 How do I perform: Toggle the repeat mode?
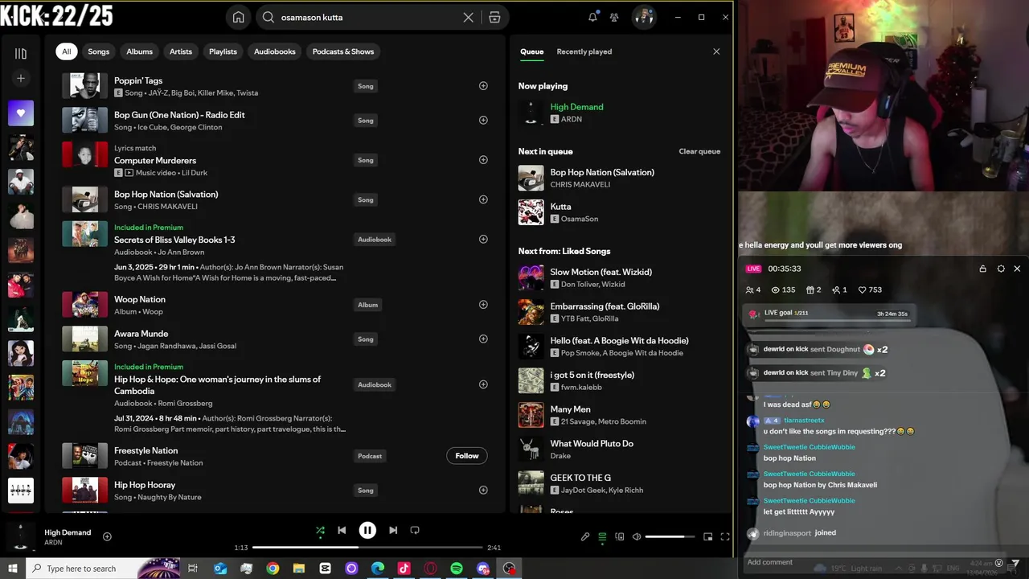tap(415, 530)
